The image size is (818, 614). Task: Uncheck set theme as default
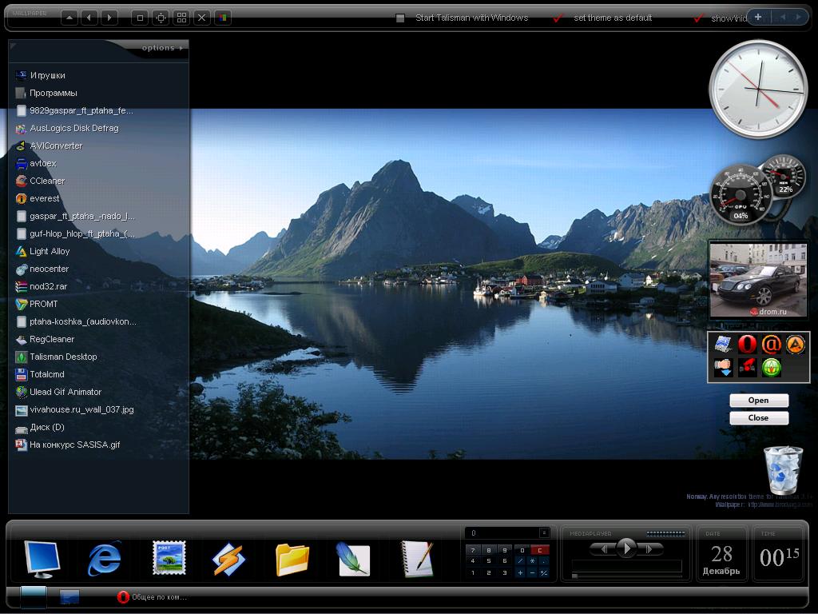coord(558,18)
